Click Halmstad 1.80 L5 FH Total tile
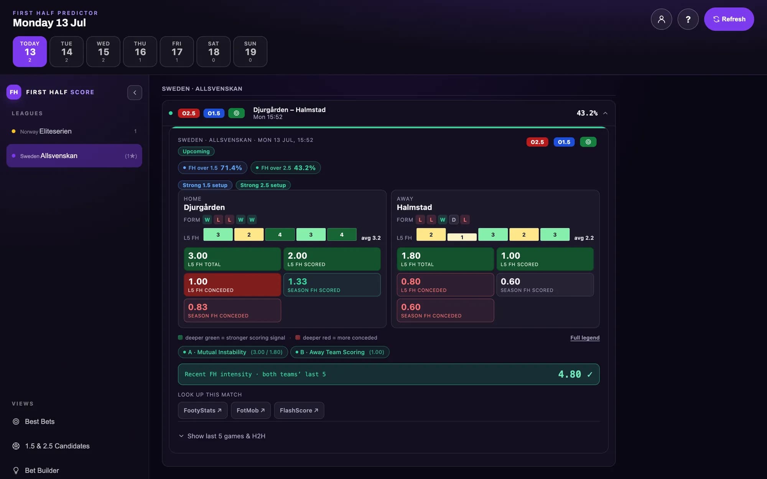Viewport: 767px width, 479px height. (x=445, y=259)
